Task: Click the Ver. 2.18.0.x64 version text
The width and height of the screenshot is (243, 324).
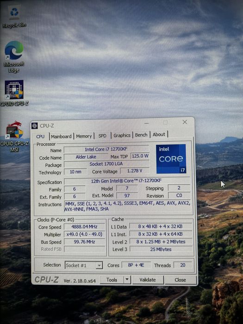Action: pyautogui.click(x=80, y=281)
